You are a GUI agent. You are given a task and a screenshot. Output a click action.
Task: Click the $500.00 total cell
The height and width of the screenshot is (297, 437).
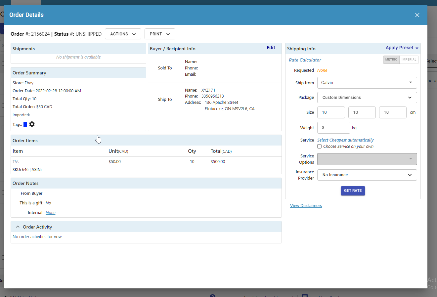(218, 162)
